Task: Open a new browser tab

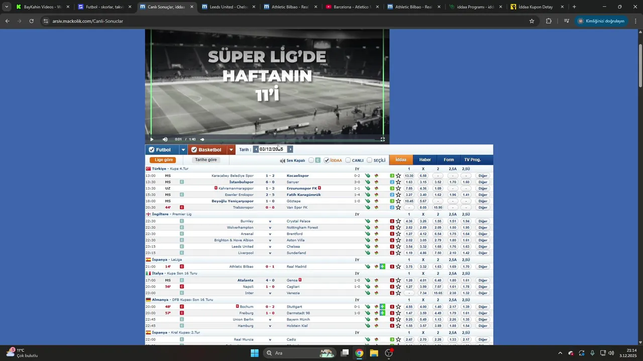Action: 574,7
